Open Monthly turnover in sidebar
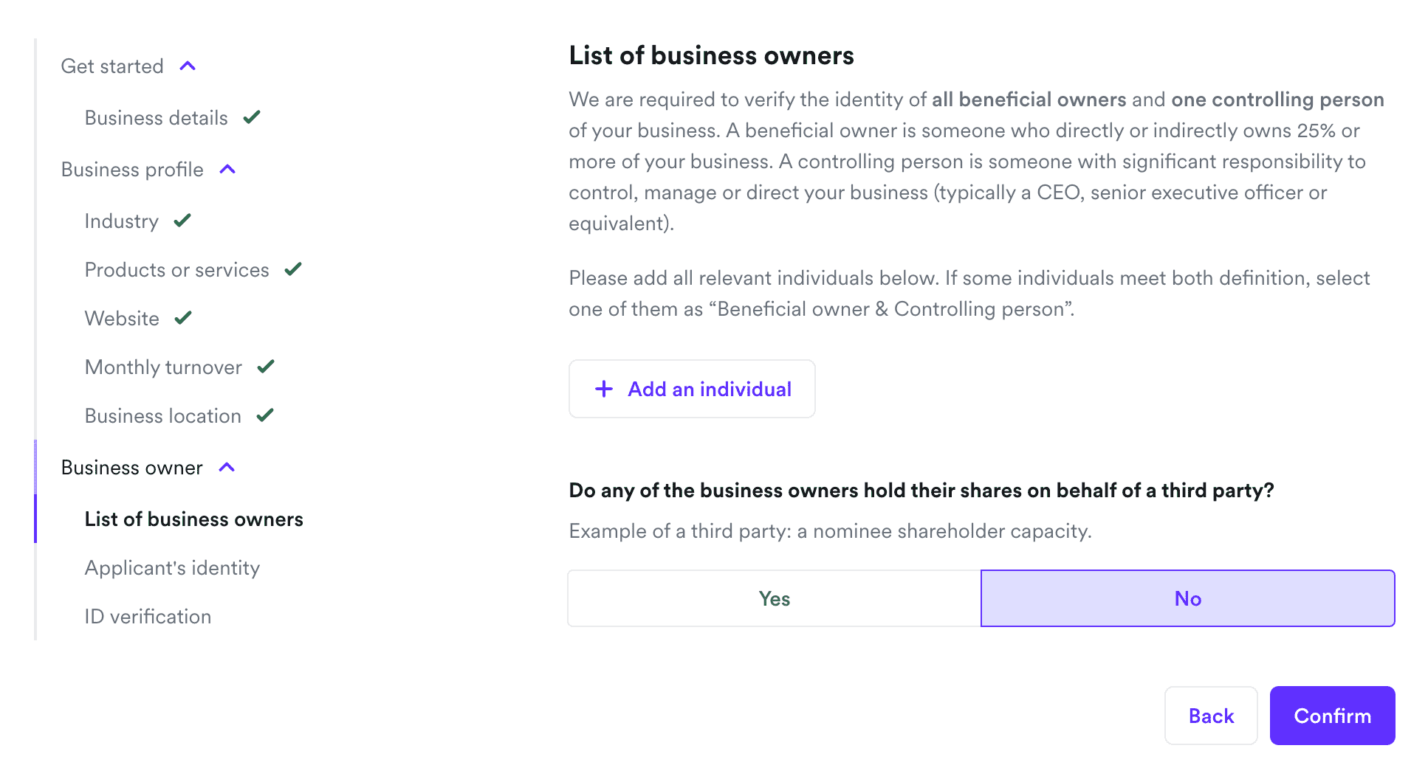The height and width of the screenshot is (782, 1428). (163, 367)
